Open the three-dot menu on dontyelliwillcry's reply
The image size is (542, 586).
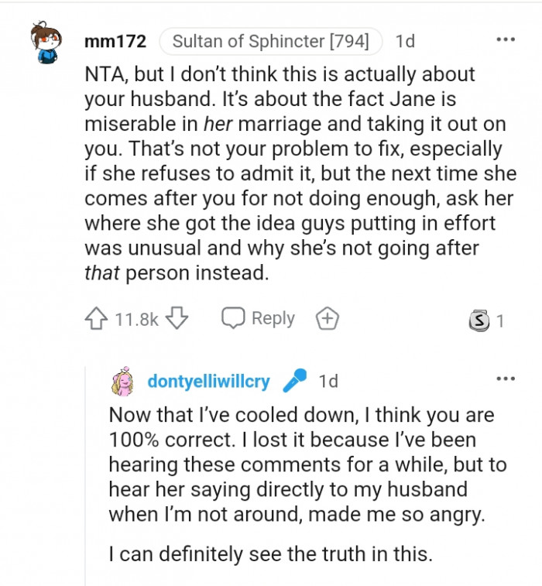click(506, 379)
